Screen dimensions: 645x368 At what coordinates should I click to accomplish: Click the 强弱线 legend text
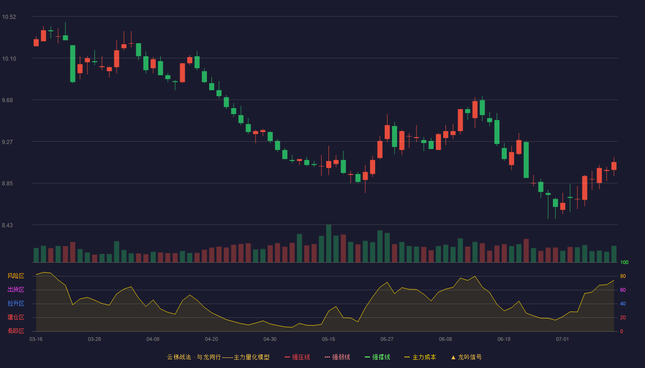coord(341,357)
